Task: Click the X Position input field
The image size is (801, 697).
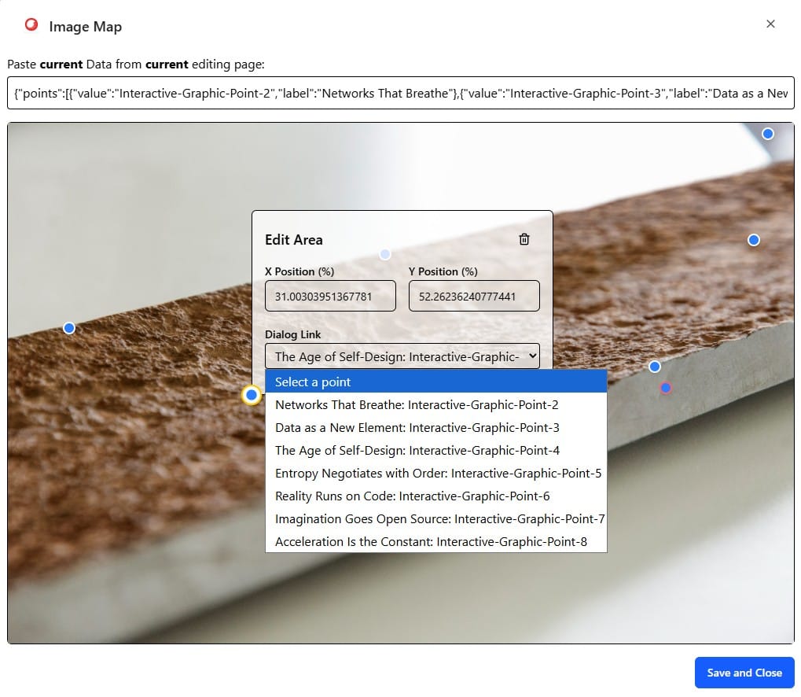Action: pyautogui.click(x=330, y=297)
